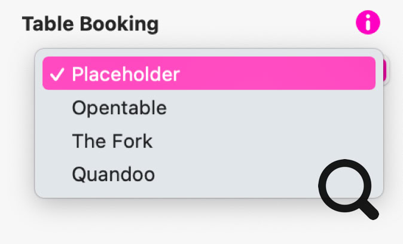Choose Opentable from the dropdown list
Viewport: 403px width, 244px height.
119,108
